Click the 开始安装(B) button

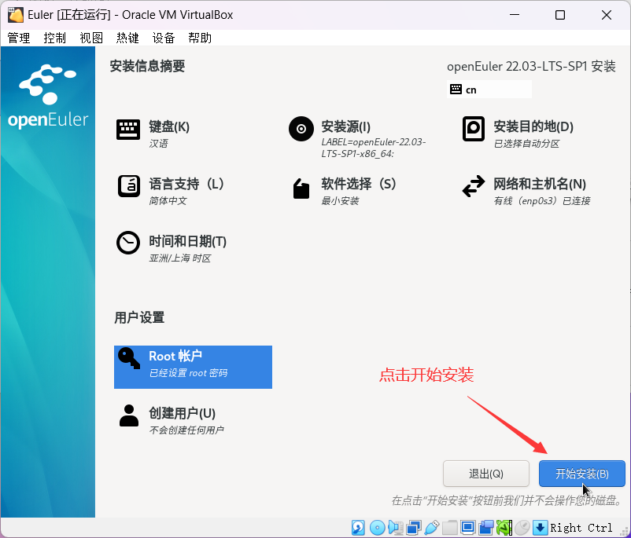(582, 474)
